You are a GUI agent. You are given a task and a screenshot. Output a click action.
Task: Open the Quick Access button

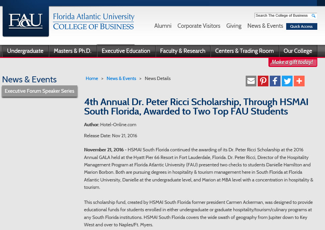pyautogui.click(x=302, y=26)
